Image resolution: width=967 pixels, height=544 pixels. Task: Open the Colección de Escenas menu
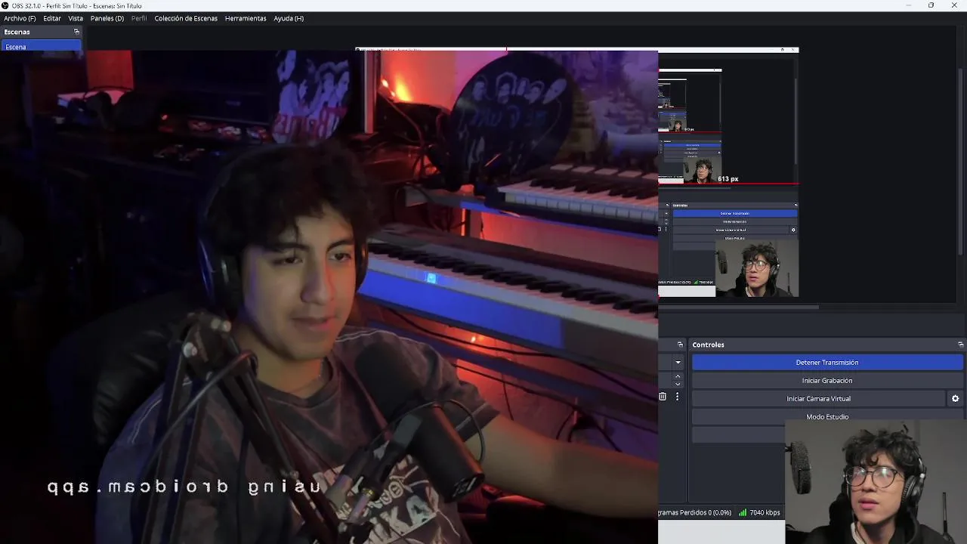point(186,18)
